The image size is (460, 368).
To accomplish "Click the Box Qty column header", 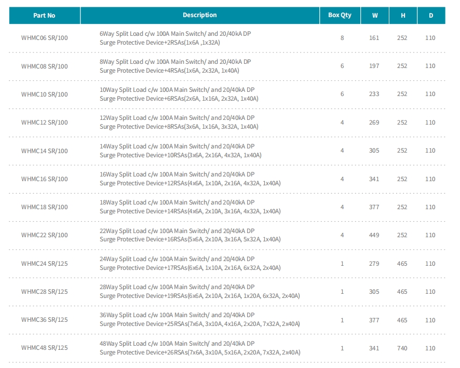I will tap(340, 15).
